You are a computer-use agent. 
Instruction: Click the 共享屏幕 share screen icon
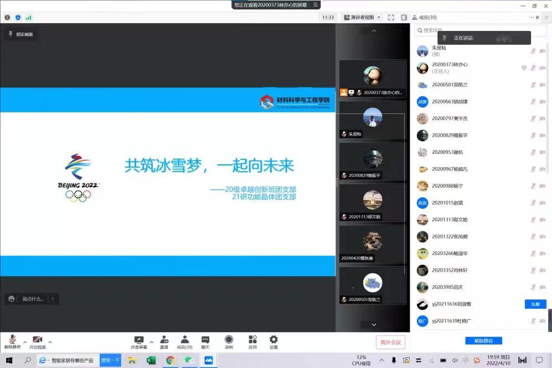click(x=139, y=339)
